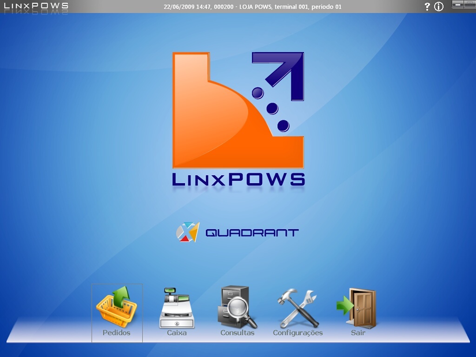Viewport: 476px width, 357px height.
Task: Minimize the LinxPOWS window
Action: point(457,4)
